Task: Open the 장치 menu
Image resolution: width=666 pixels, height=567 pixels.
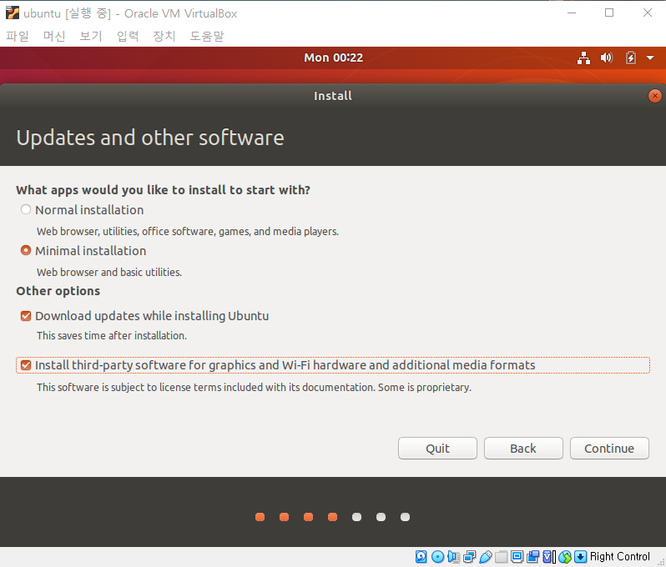Action: point(164,36)
